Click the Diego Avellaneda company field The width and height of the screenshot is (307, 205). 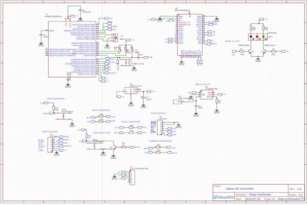252,194
